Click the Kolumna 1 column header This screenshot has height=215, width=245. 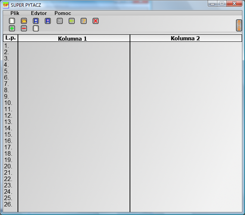click(x=74, y=38)
